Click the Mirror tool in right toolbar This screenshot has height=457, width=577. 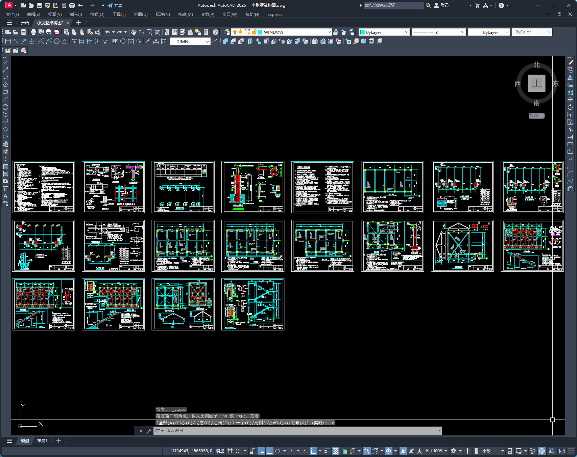(570, 77)
